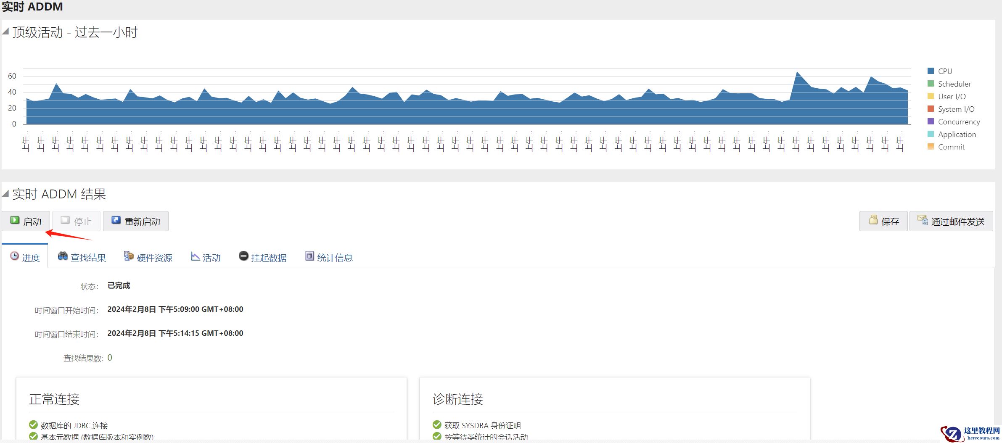Click the 时间窗口结束时间: label

click(66, 334)
